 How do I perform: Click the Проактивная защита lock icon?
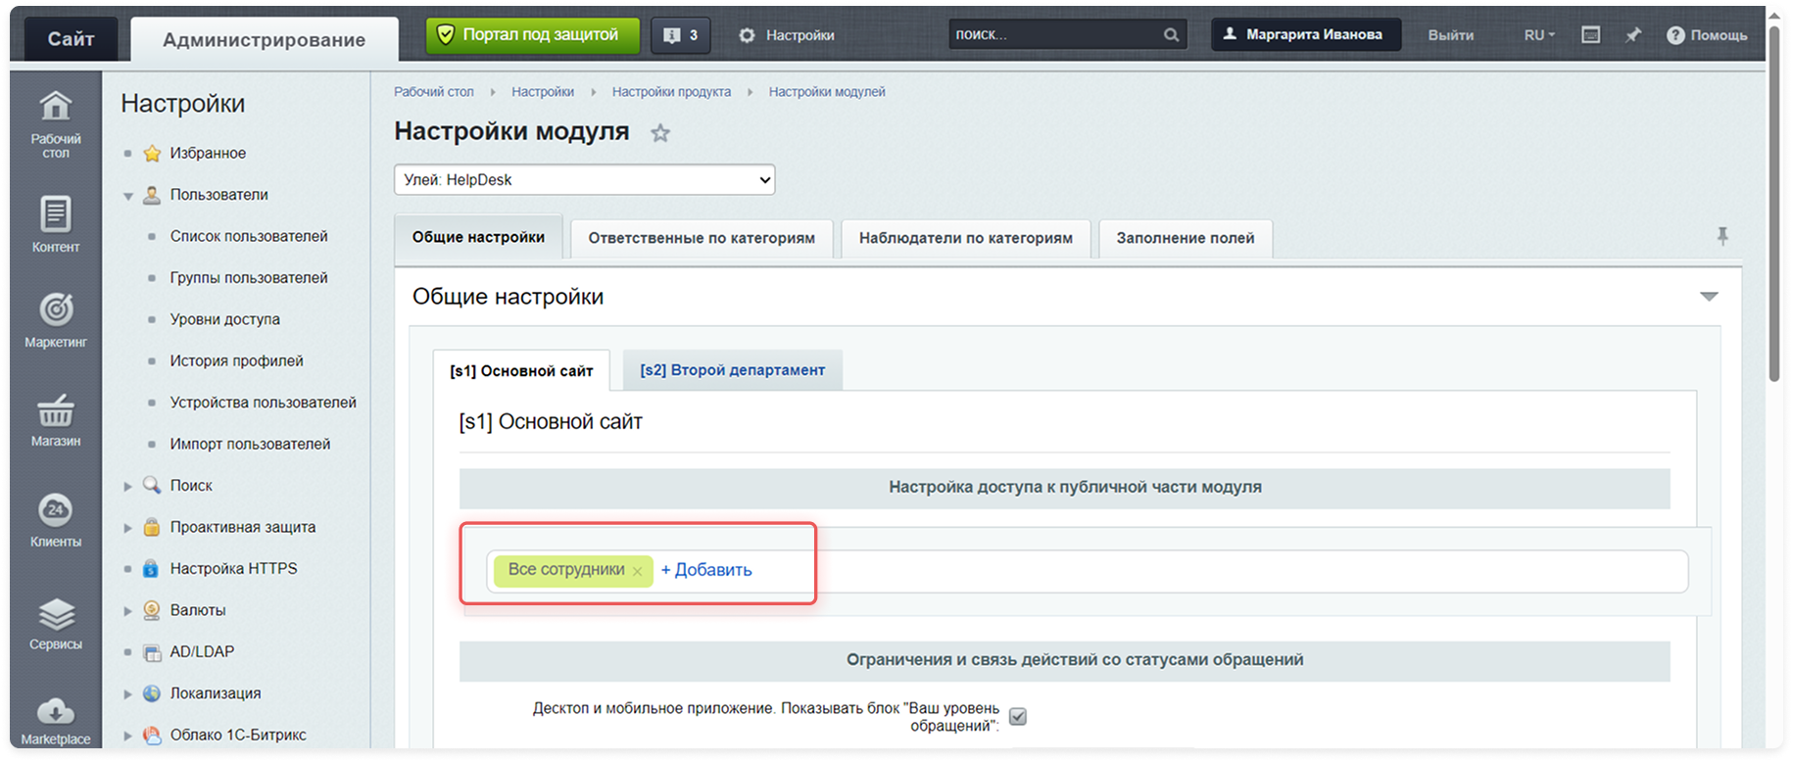(151, 527)
